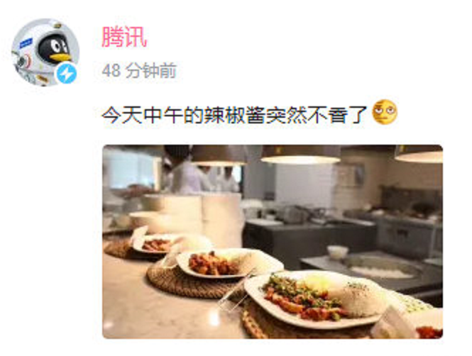Click the penguin's face in the avatar
Viewport: 472px width, 356px height.
54,48
